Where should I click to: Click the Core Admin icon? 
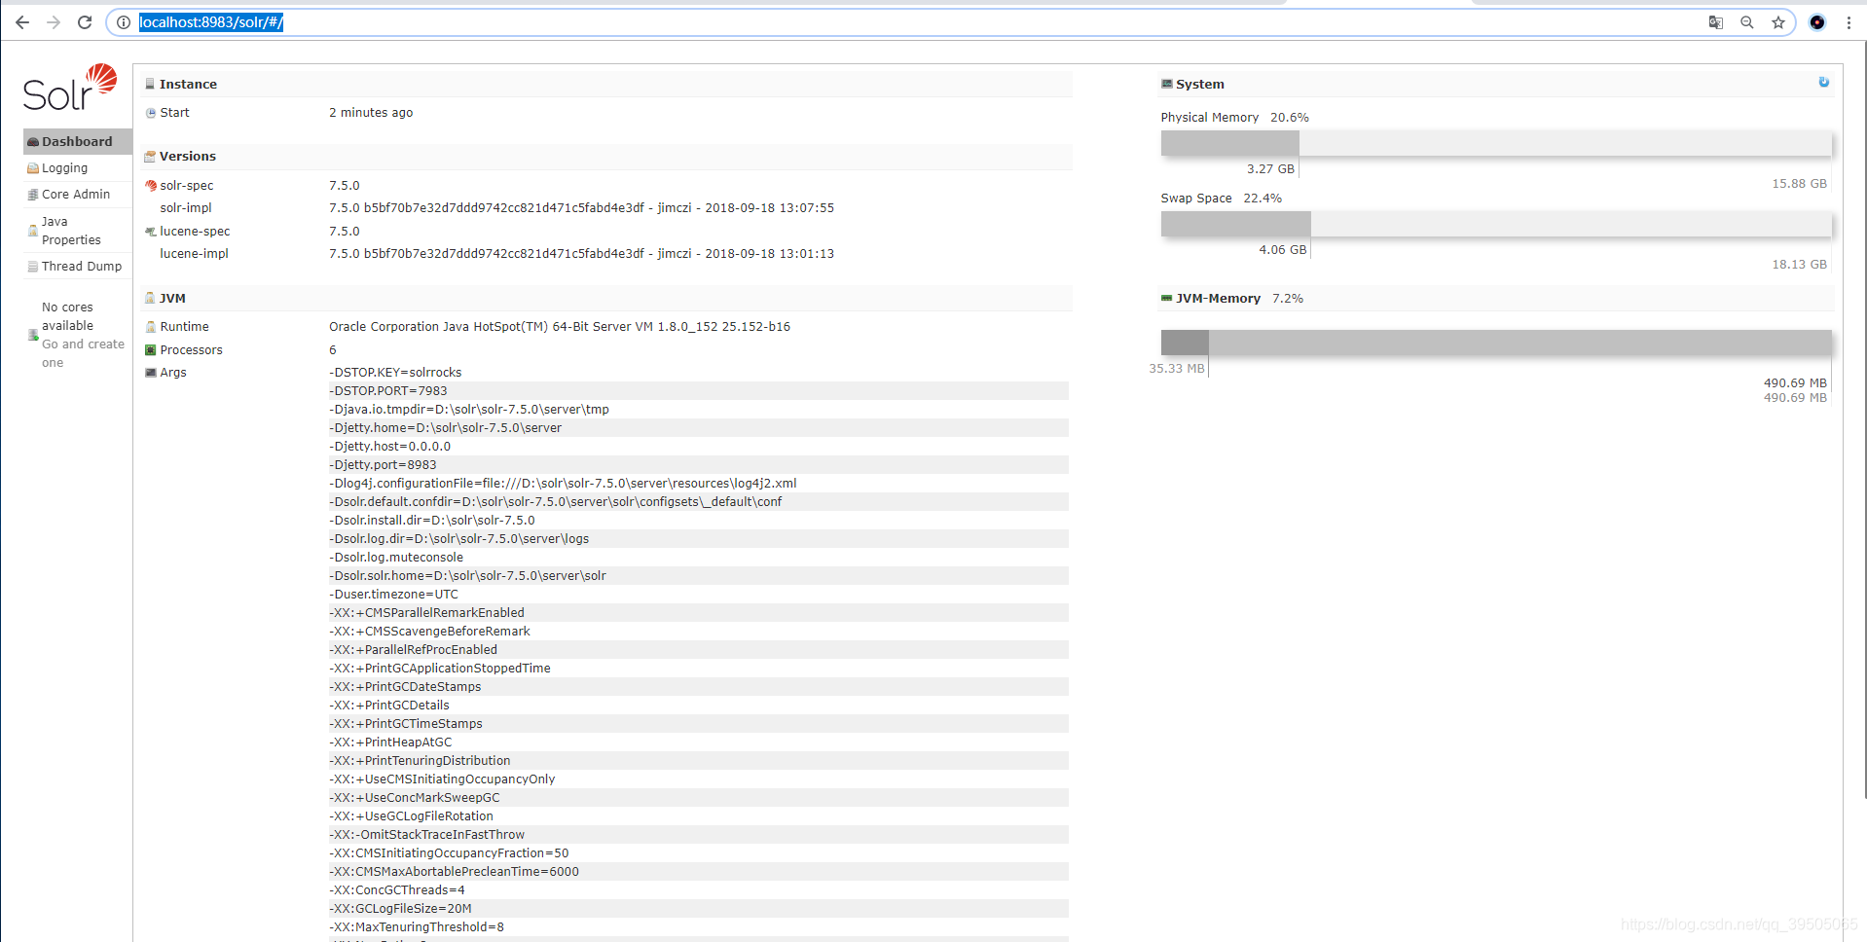pyautogui.click(x=33, y=195)
